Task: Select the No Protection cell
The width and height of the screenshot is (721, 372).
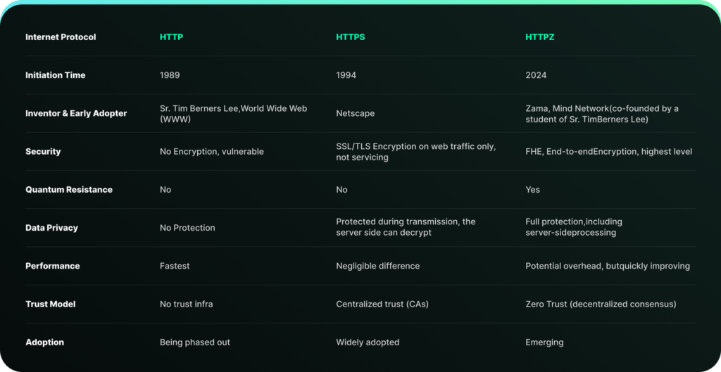Action: coord(187,228)
